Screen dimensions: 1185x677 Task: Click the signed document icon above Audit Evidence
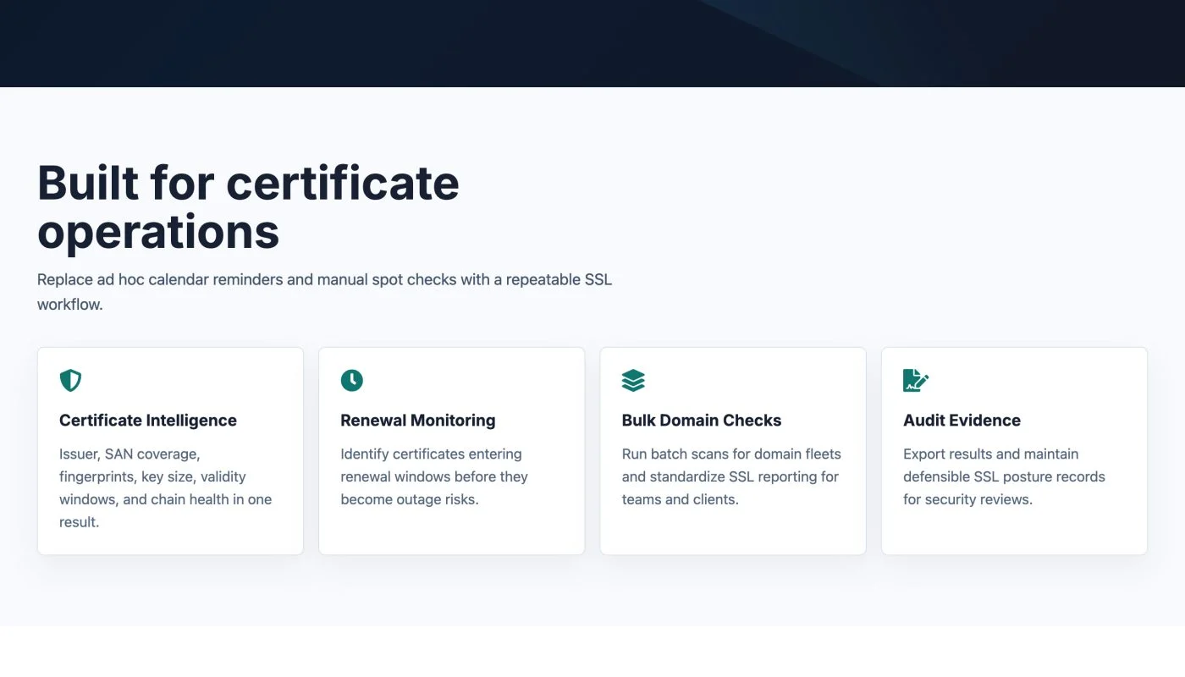(x=916, y=380)
